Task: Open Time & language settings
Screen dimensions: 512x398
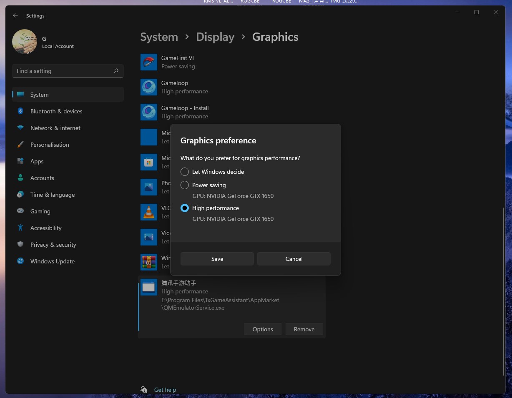Action: click(68, 195)
